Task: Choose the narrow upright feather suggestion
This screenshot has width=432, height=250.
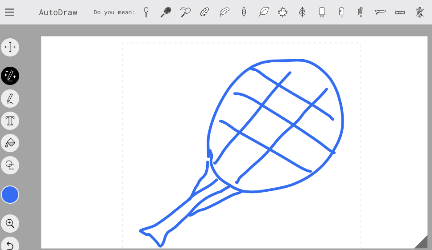Action: tap(244, 12)
